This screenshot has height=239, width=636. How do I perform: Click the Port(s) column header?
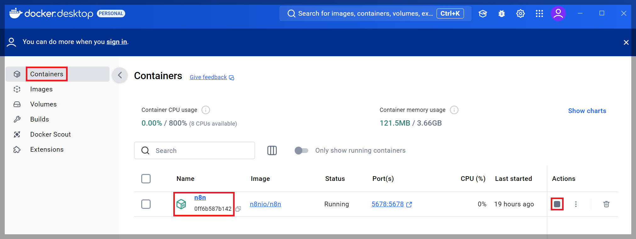383,179
